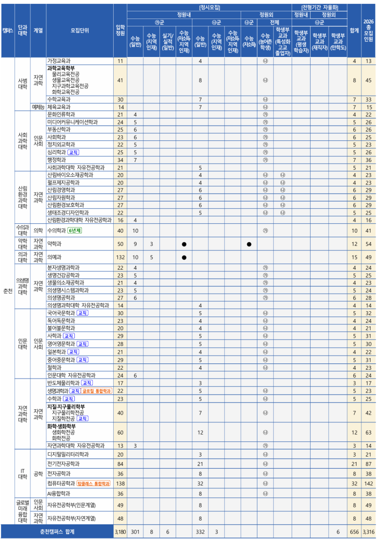This screenshot has height=539, width=377.
Task: Click the 수학교육과 row name
Action: [x=59, y=100]
